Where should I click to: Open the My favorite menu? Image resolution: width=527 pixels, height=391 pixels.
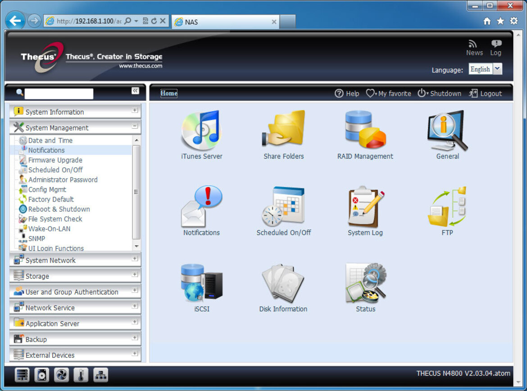click(388, 93)
